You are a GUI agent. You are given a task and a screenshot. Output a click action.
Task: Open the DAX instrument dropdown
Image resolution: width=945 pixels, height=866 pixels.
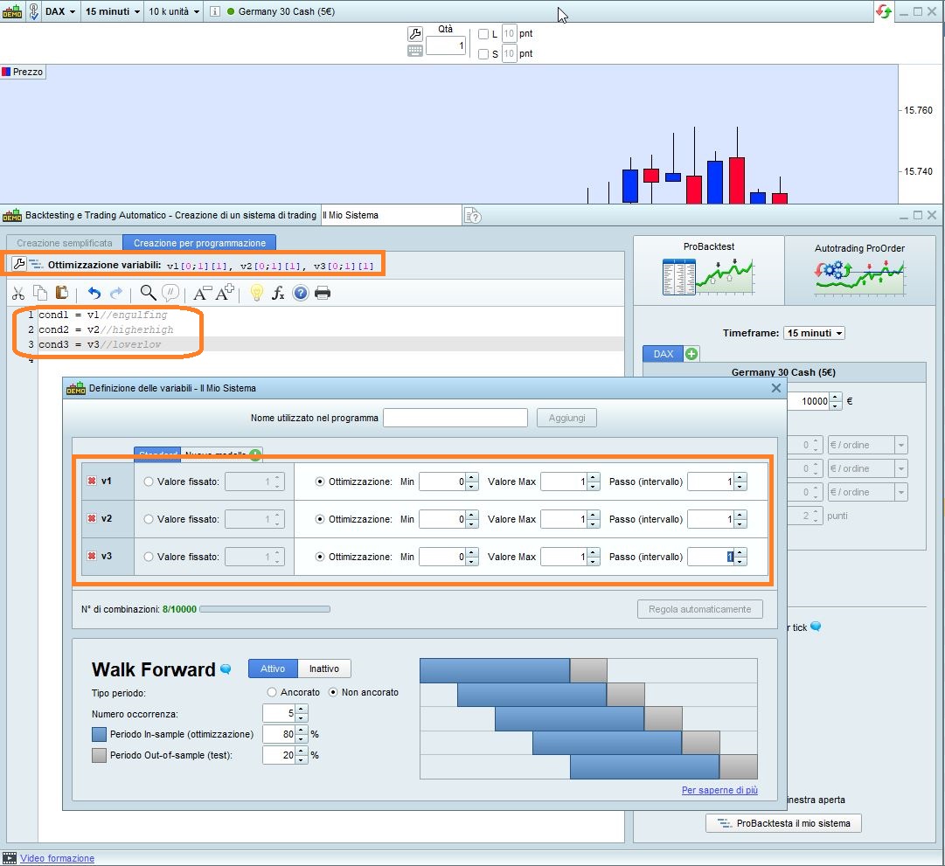[x=60, y=11]
